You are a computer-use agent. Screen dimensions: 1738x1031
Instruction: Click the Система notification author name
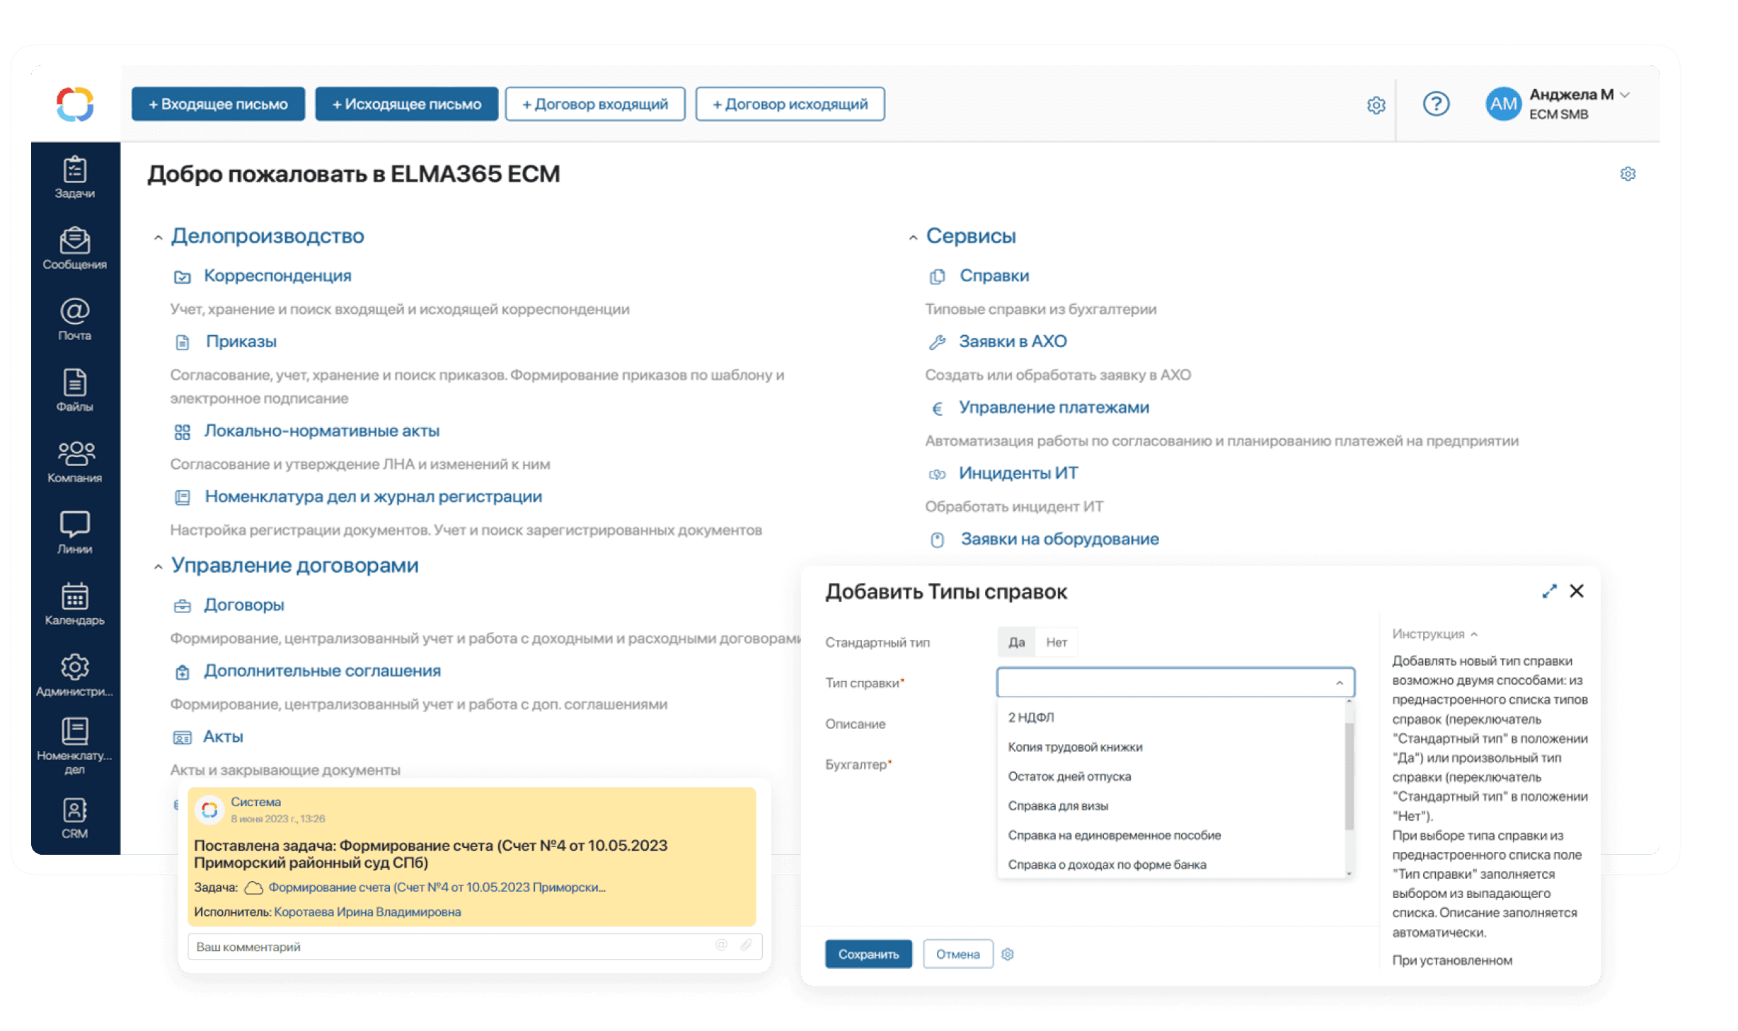[255, 802]
